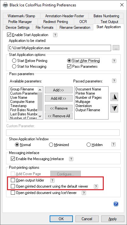Click the help icon beside Enable Messaging Interface
Viewport: 127px width, 225px height.
71,159
